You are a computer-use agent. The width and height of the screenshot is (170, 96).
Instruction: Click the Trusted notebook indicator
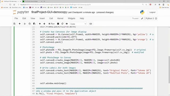pos(135,18)
